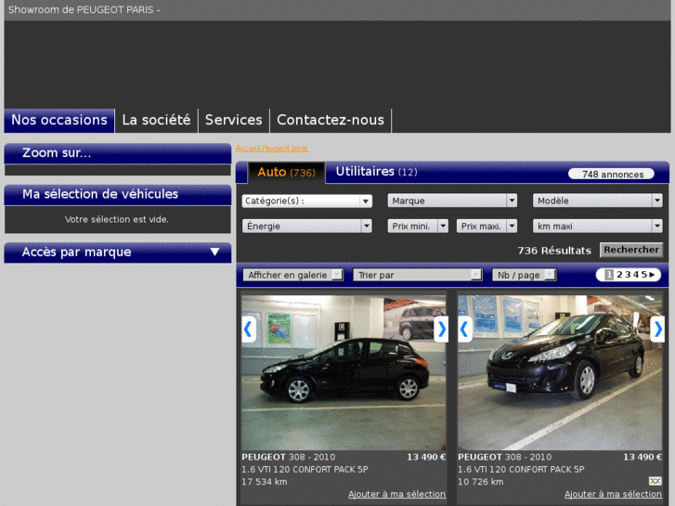Image resolution: width=675 pixels, height=506 pixels.
Task: Show previous photo on 17 534 km car
Action: (x=249, y=330)
